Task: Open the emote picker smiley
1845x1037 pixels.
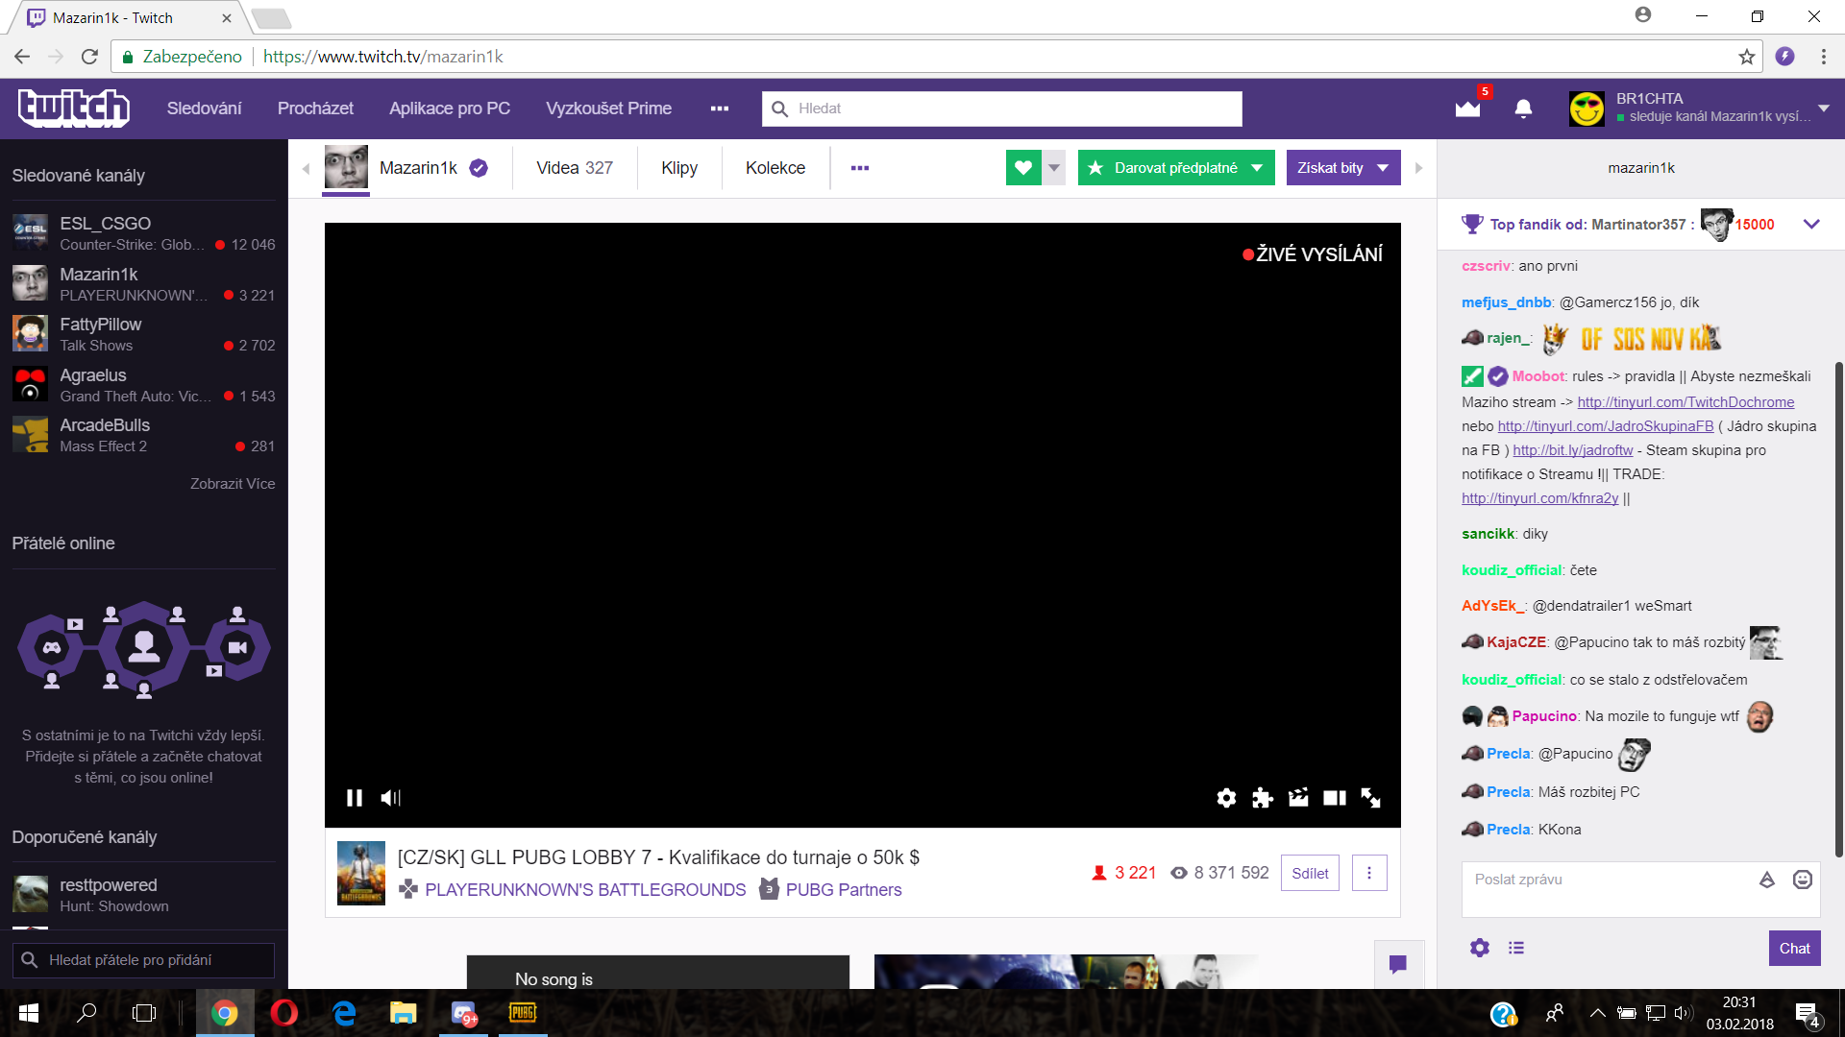Action: pyautogui.click(x=1803, y=880)
